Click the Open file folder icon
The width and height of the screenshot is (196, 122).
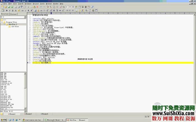(x=6, y=7)
